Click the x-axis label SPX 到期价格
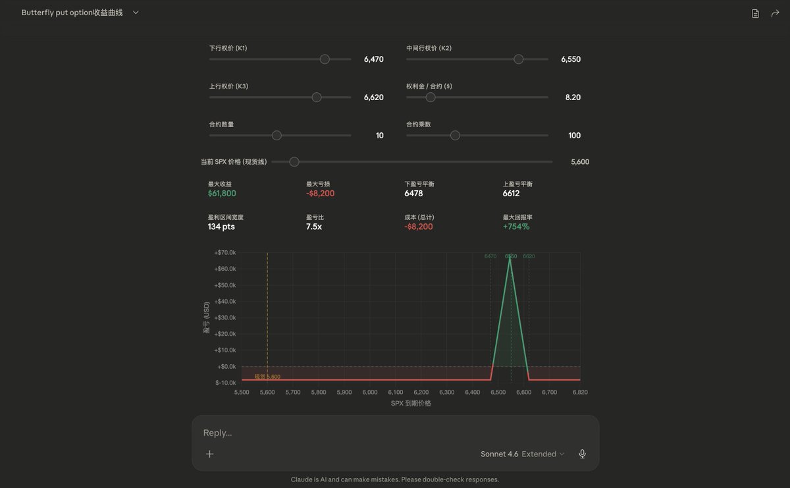The width and height of the screenshot is (790, 488). click(x=411, y=403)
